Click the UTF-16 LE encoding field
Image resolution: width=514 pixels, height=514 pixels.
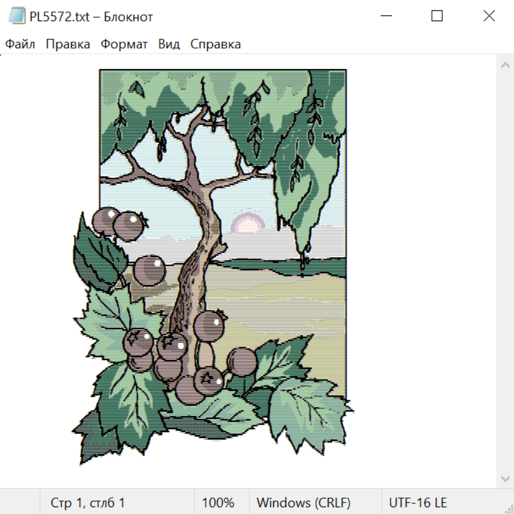click(x=417, y=503)
